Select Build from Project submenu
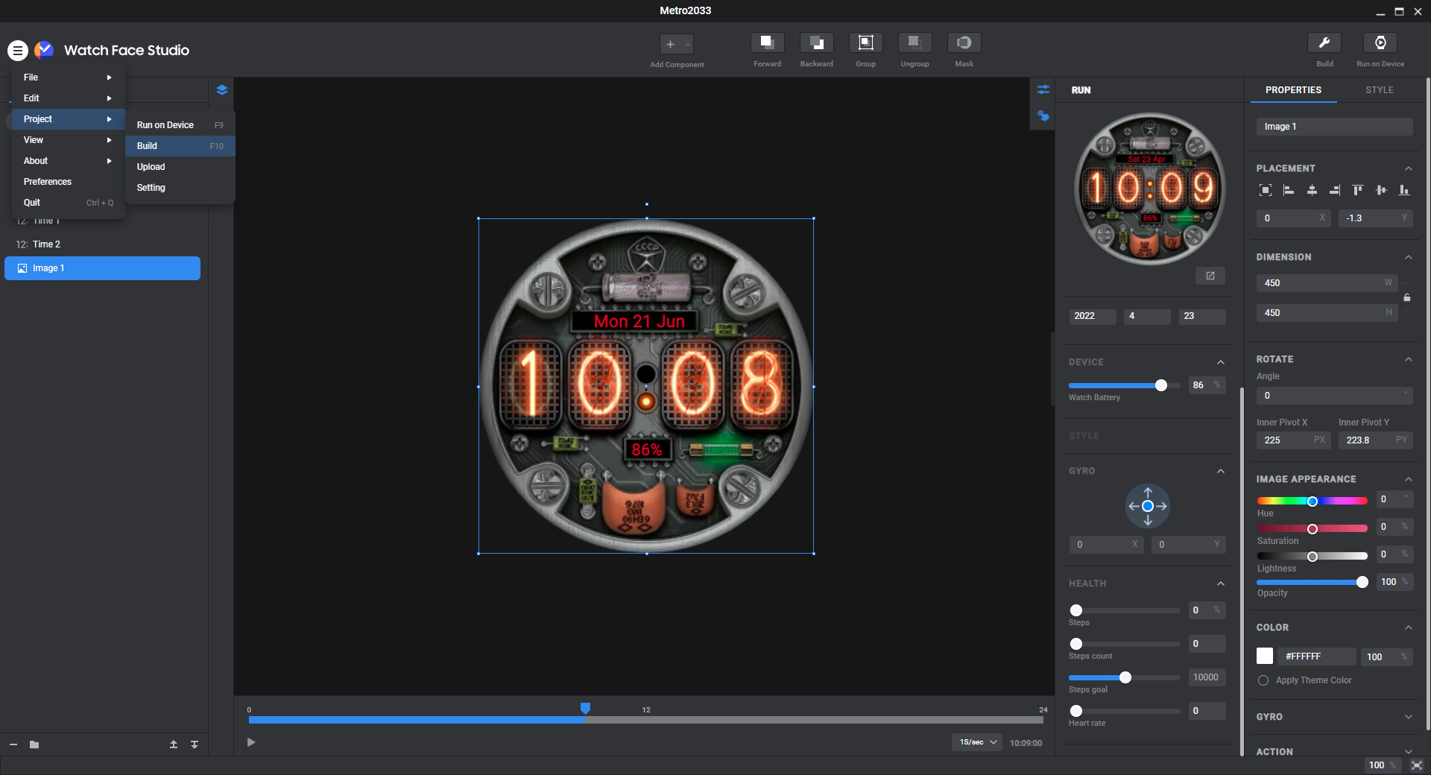Screen dimensions: 1431x775 click(180, 146)
